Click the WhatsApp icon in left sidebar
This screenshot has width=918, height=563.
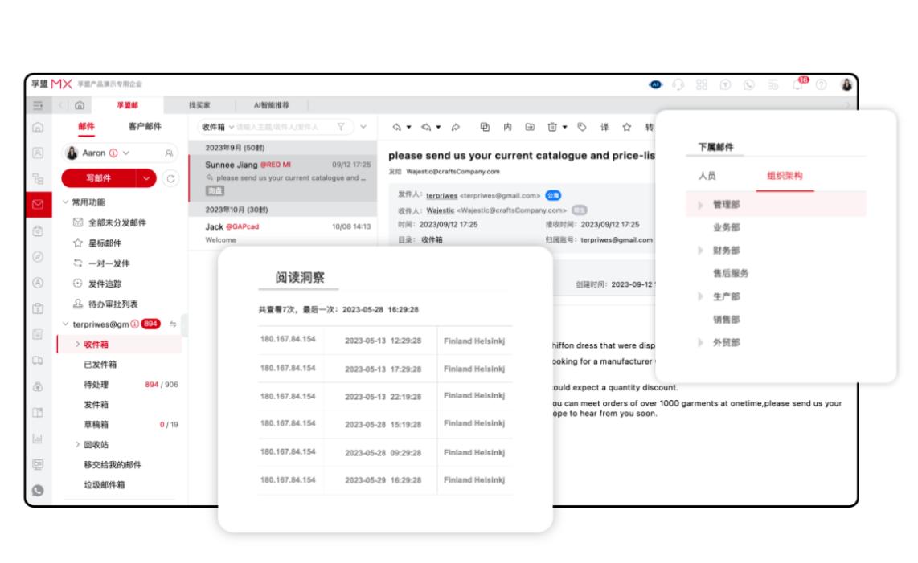(x=37, y=490)
